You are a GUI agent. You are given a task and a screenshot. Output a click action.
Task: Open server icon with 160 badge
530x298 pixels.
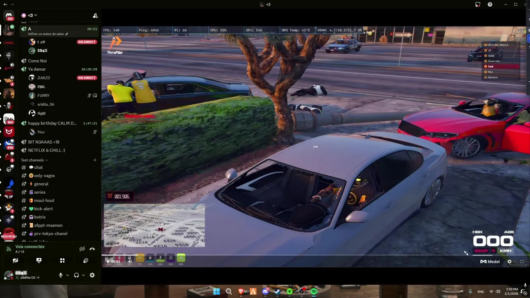click(x=9, y=120)
